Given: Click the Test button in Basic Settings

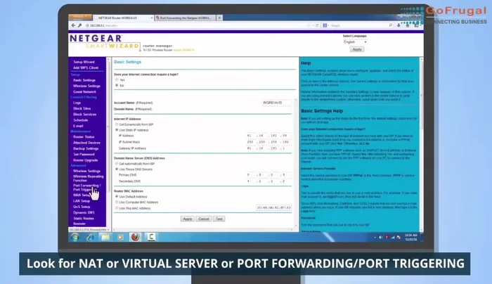Looking at the screenshot, I should (x=219, y=219).
